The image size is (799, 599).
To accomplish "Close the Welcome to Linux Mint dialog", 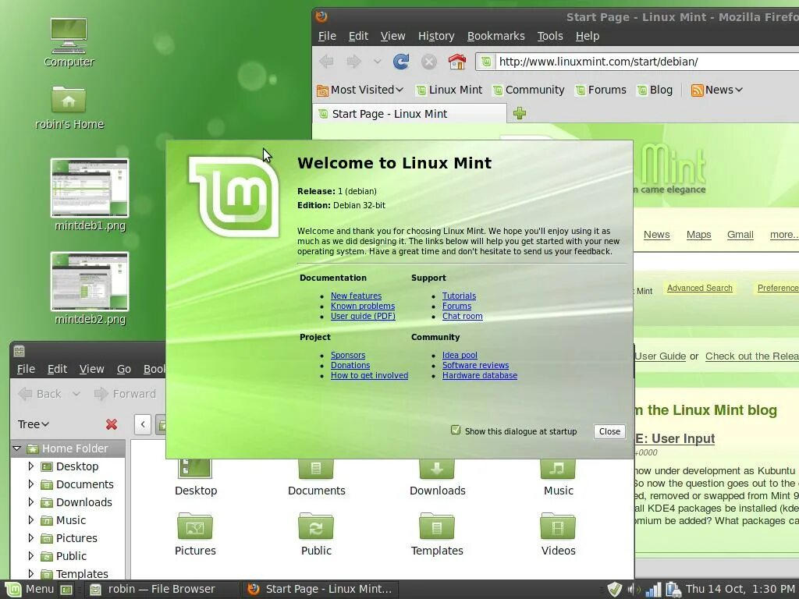I will tap(609, 431).
